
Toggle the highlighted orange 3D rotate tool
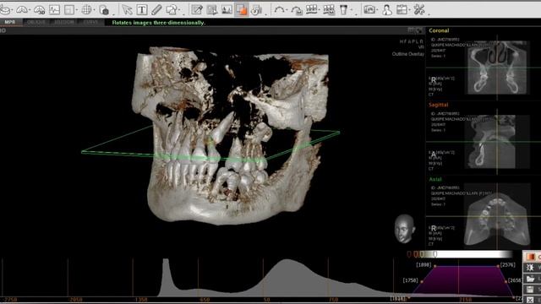tap(241, 9)
